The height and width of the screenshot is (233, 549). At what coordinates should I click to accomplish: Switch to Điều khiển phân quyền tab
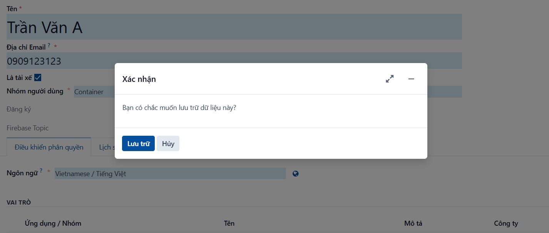click(49, 147)
